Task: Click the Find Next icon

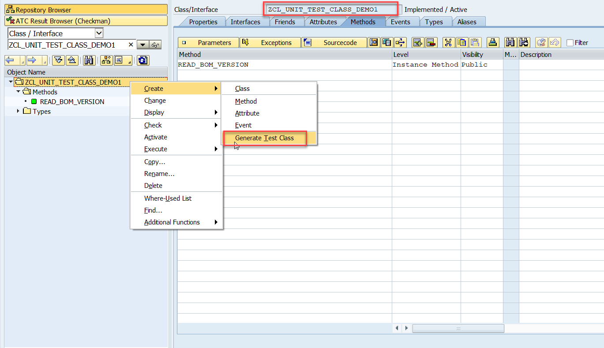Action: pyautogui.click(x=524, y=42)
